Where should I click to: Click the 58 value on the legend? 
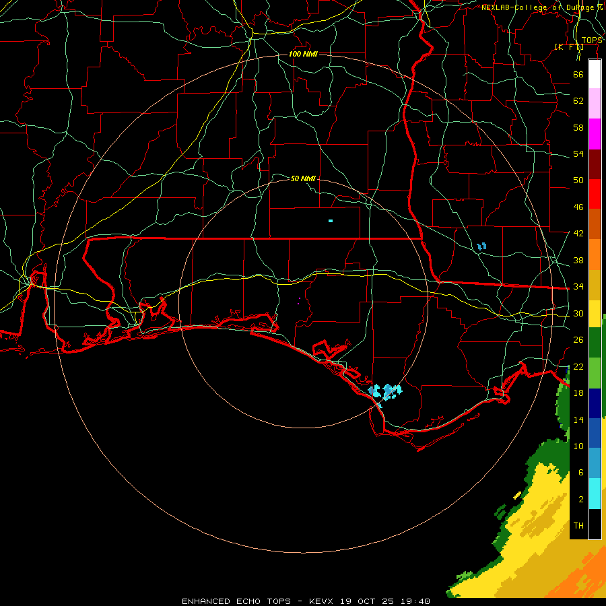click(578, 127)
